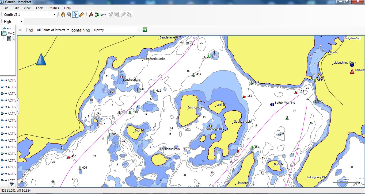This screenshot has width=365, height=194.
Task: Click the Soul Isl label
Action: point(139,130)
